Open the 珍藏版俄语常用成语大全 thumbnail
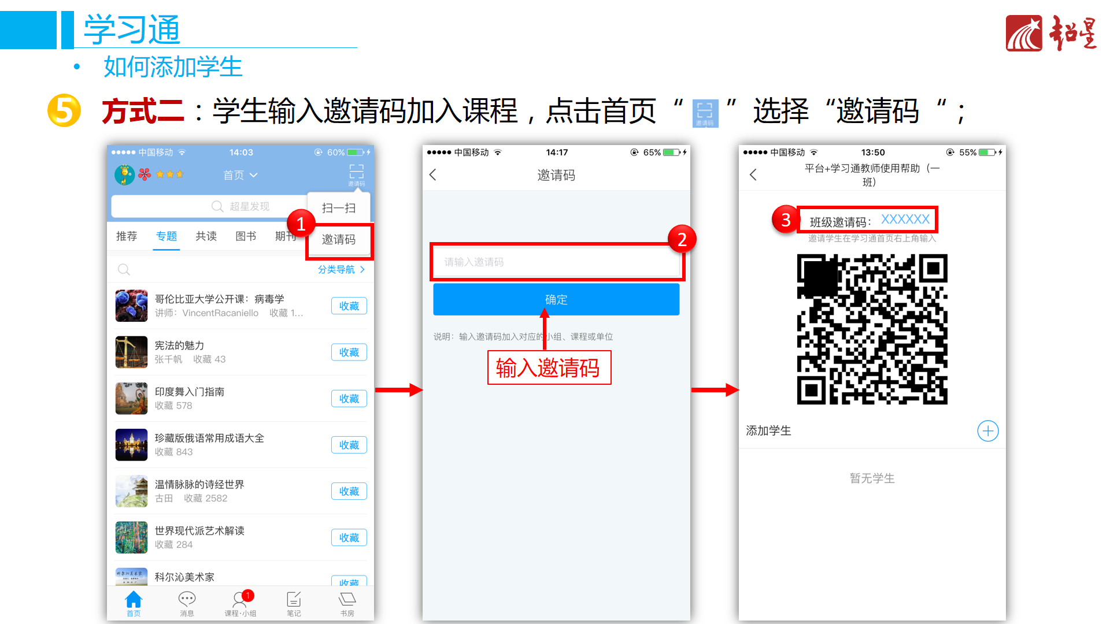The width and height of the screenshot is (1110, 624). 131,445
